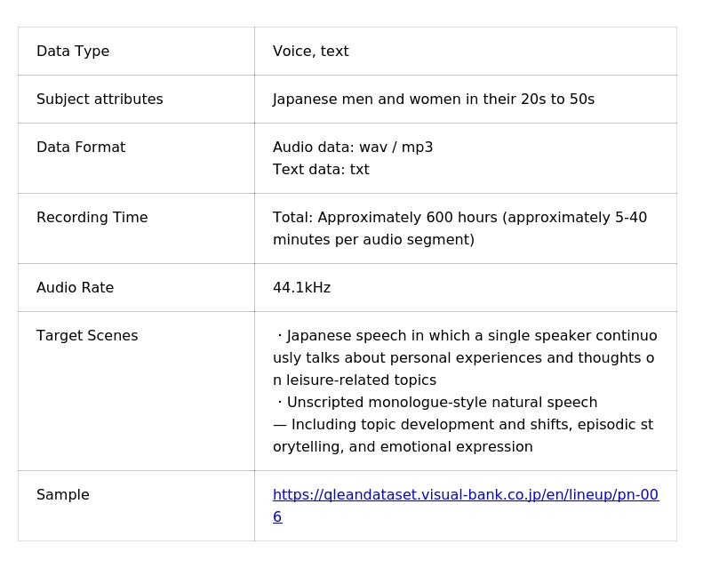
Task: Select the 'Voice, text' value cell
Action: click(310, 52)
